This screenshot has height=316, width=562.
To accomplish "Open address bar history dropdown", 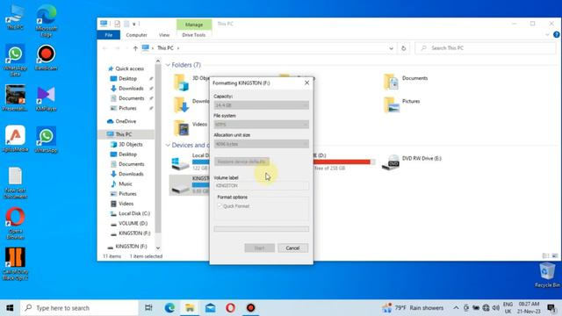I will click(x=391, y=48).
